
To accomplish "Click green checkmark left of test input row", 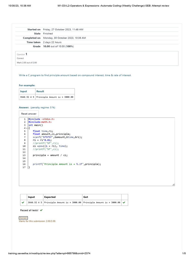I will click(23, 202).
